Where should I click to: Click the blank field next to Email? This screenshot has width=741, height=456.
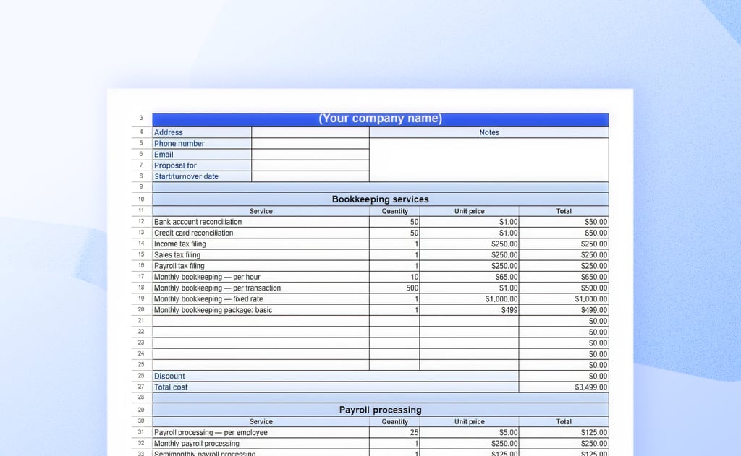point(310,155)
